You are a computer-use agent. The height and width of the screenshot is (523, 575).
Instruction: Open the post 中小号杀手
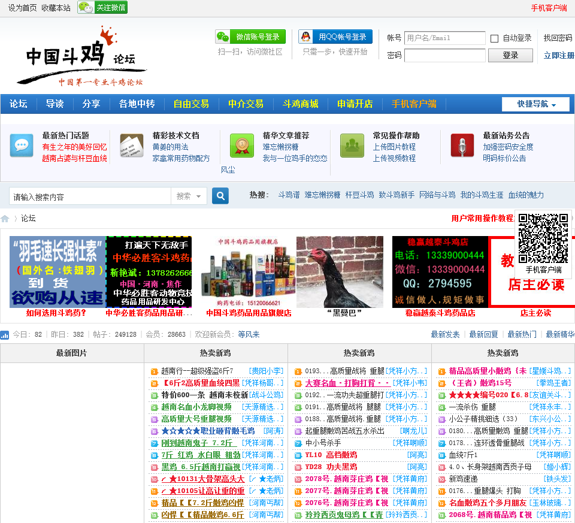coord(323,443)
